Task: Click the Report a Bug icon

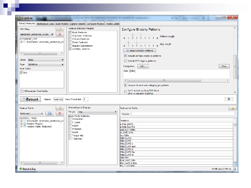Action: (x=21, y=169)
